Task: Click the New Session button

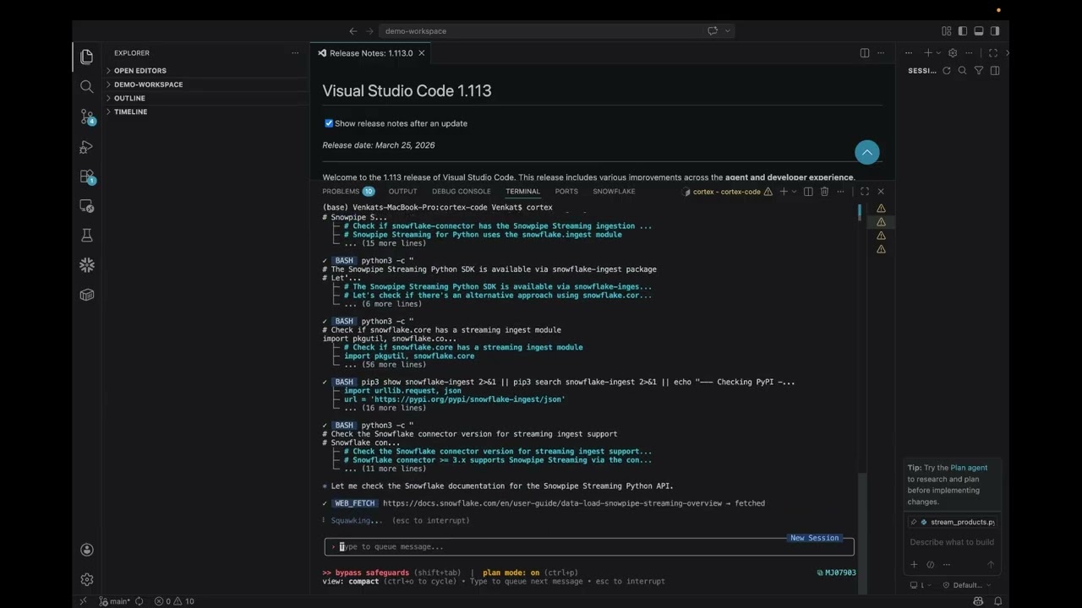Action: [815, 538]
